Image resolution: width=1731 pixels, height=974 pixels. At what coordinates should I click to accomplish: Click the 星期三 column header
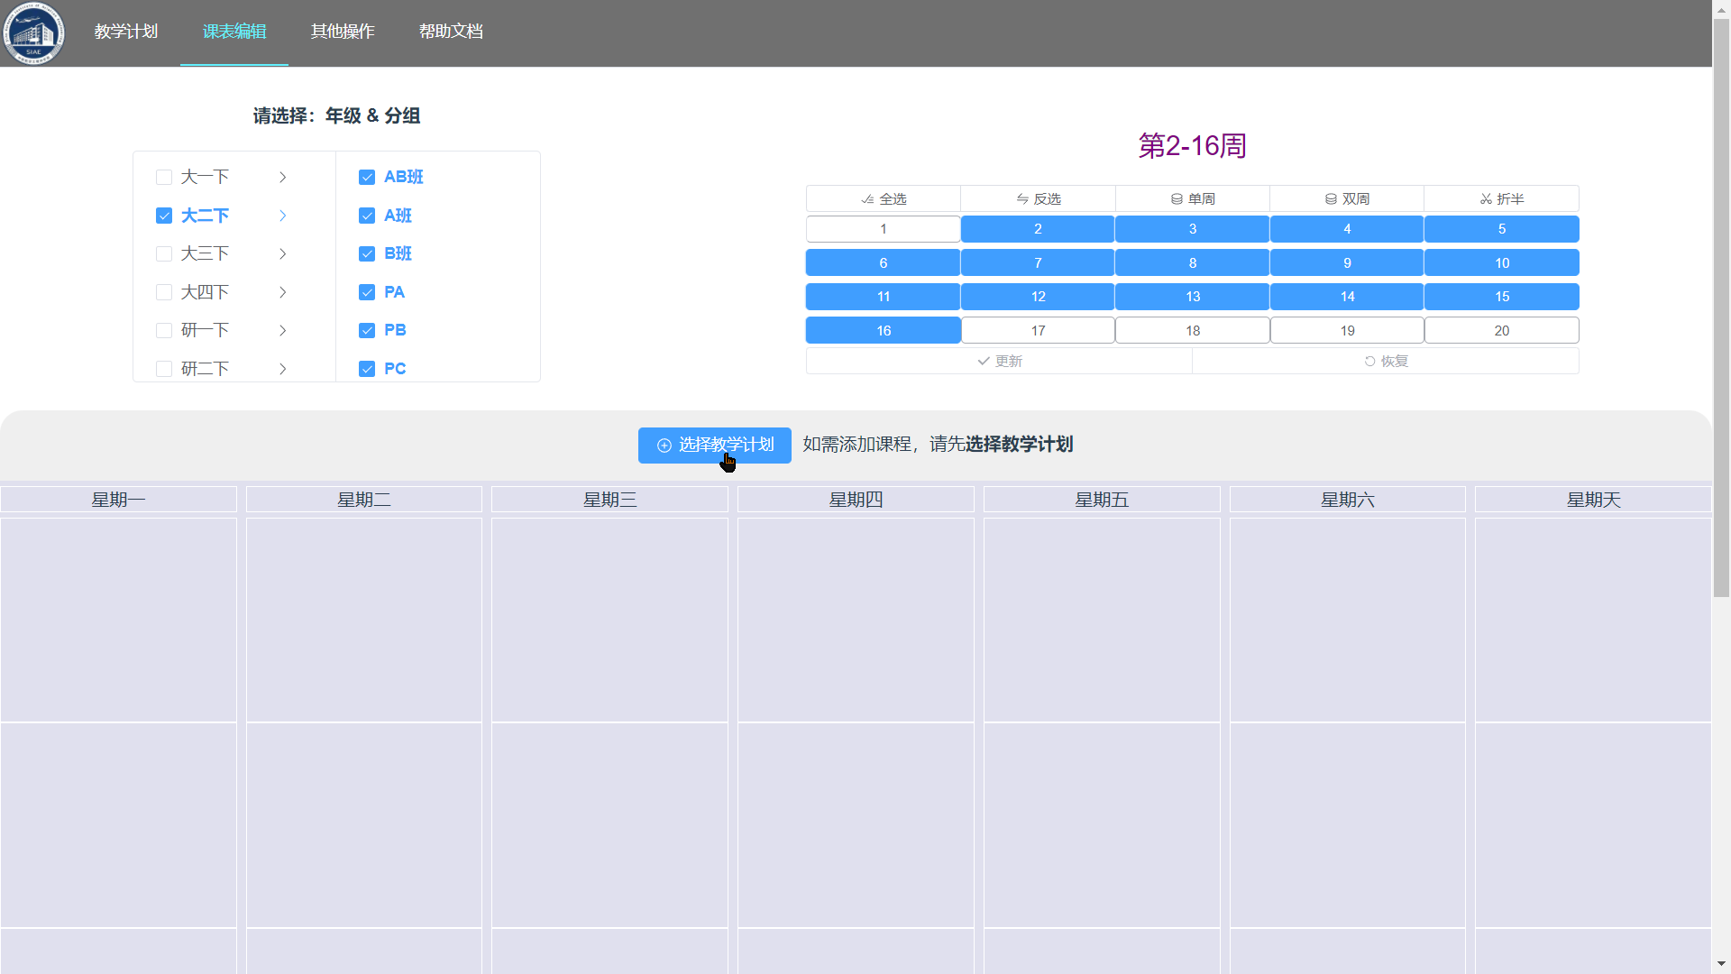tap(609, 500)
